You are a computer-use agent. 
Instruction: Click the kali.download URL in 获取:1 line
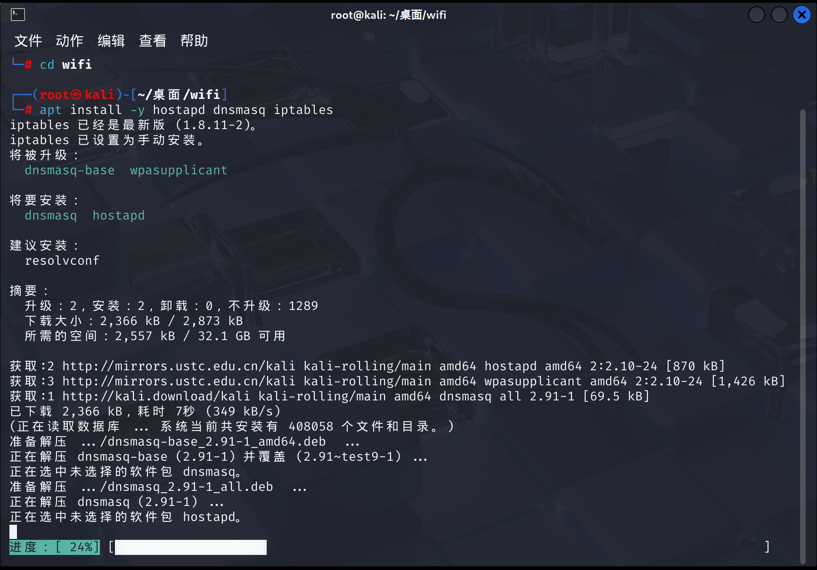point(156,396)
